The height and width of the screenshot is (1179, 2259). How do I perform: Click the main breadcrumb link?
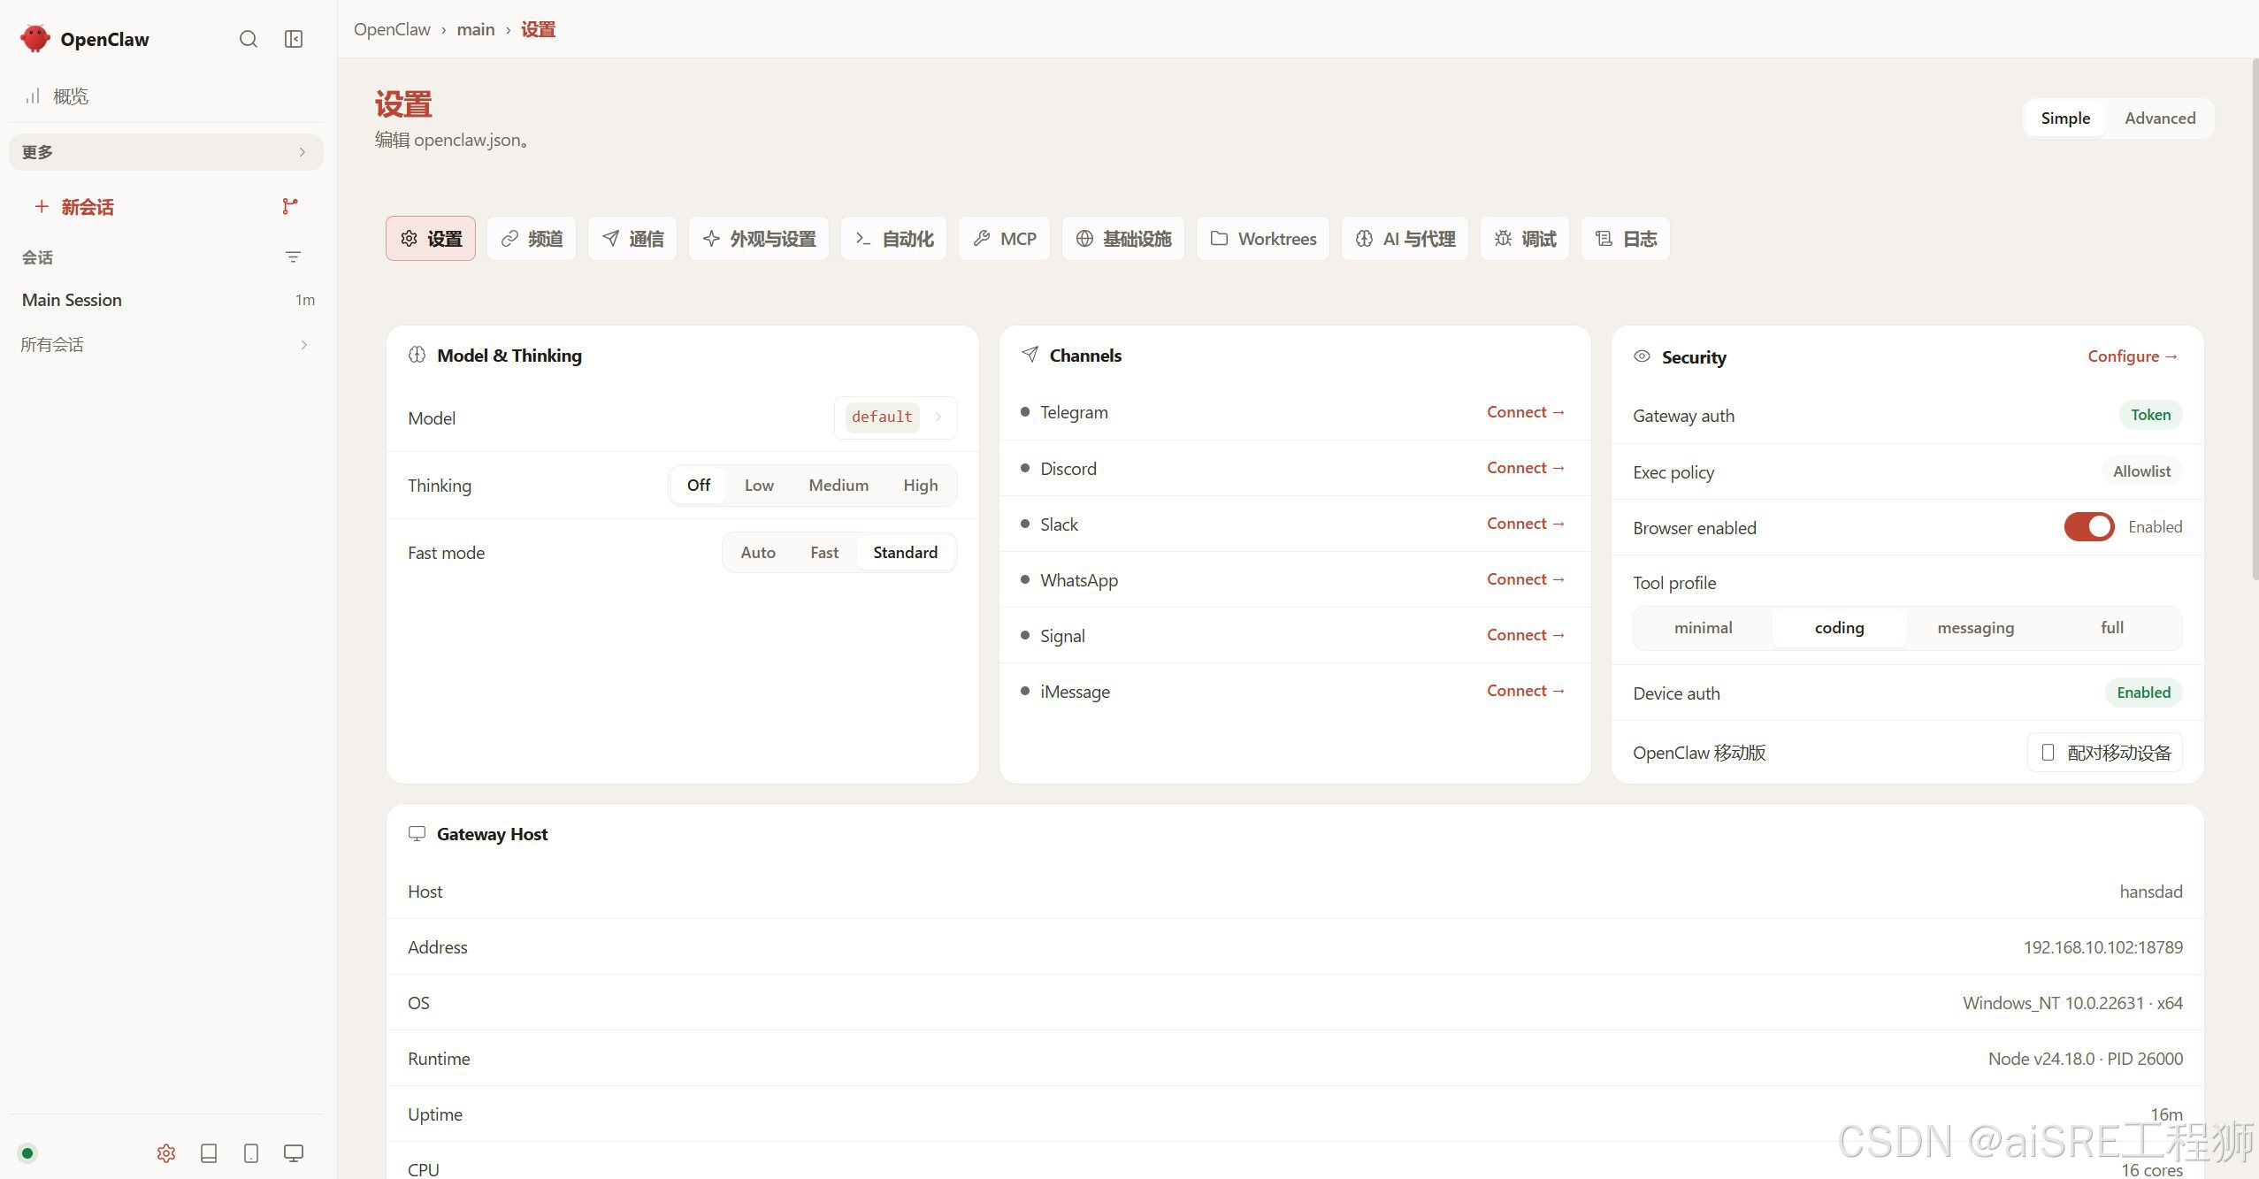(476, 29)
